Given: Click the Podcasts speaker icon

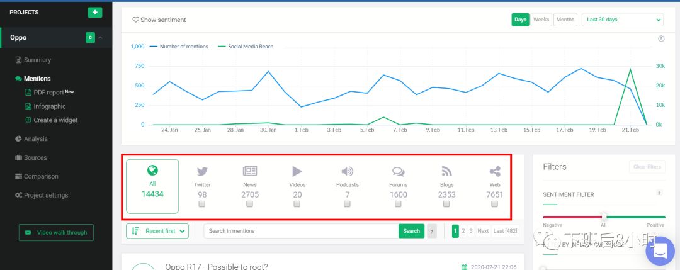Looking at the screenshot, I should [x=348, y=172].
